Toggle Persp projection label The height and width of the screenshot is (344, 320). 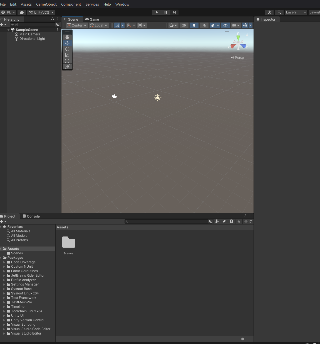click(x=237, y=58)
